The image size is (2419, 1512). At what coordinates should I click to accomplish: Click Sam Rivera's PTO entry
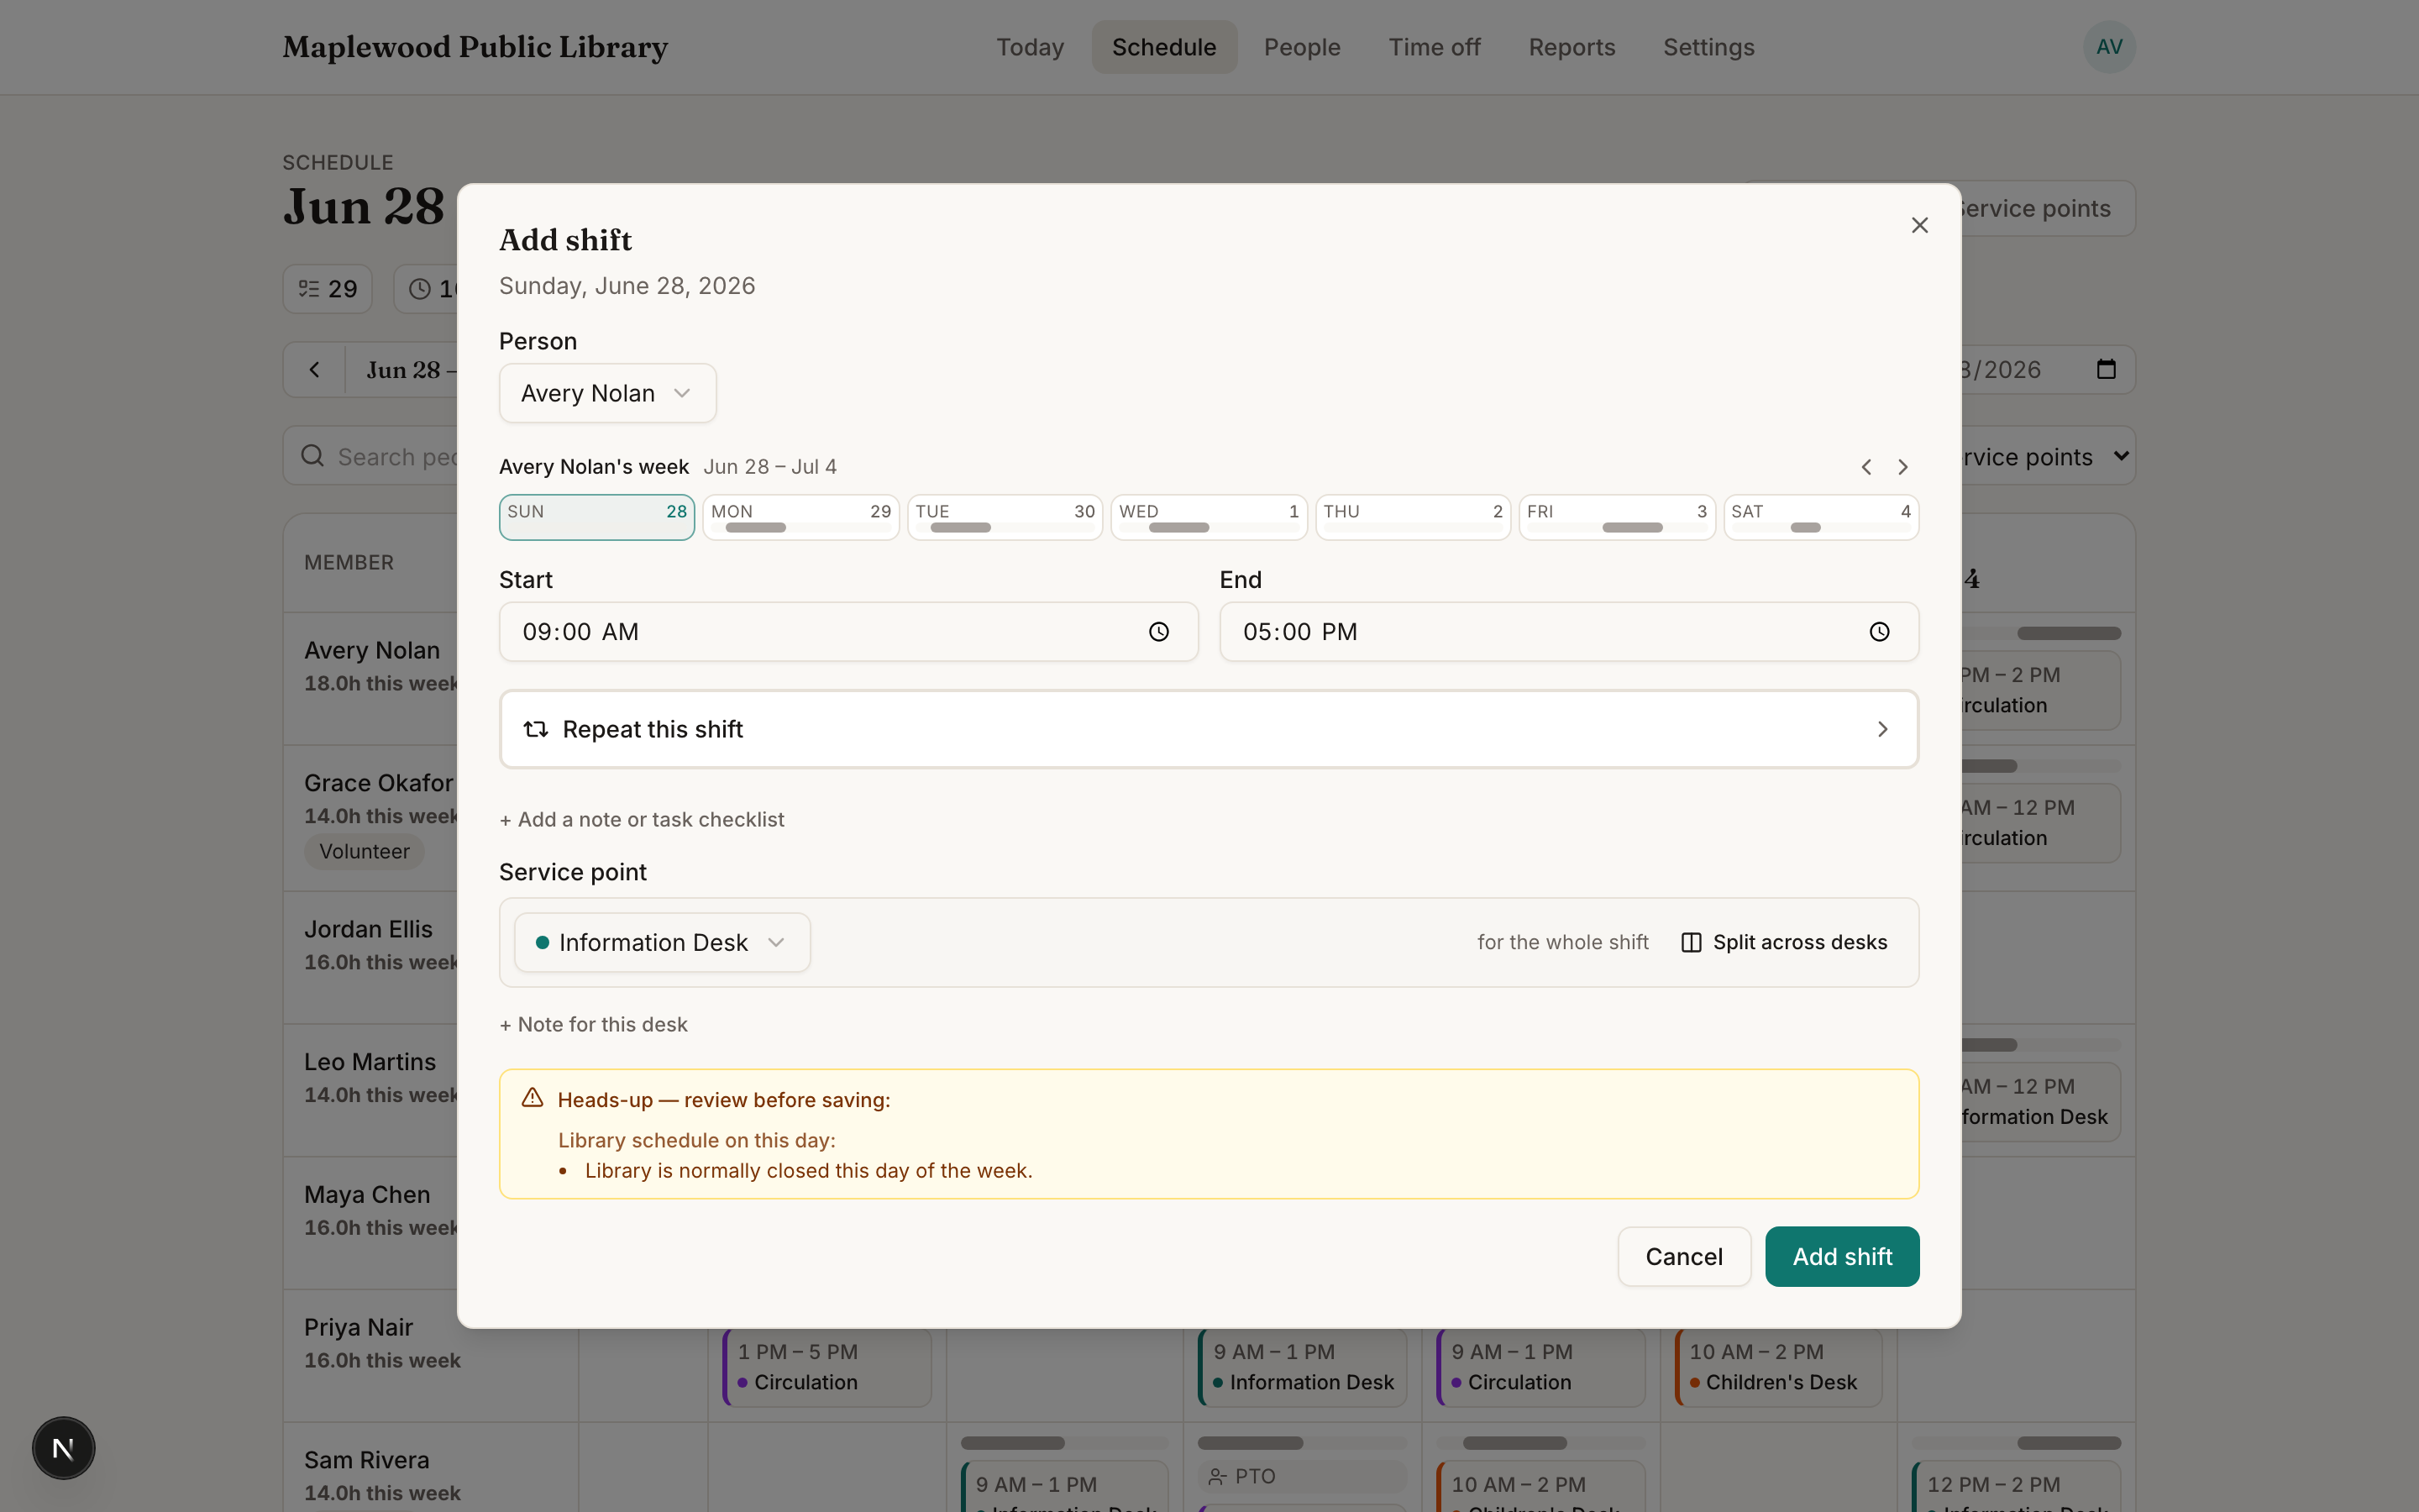[x=1303, y=1476]
